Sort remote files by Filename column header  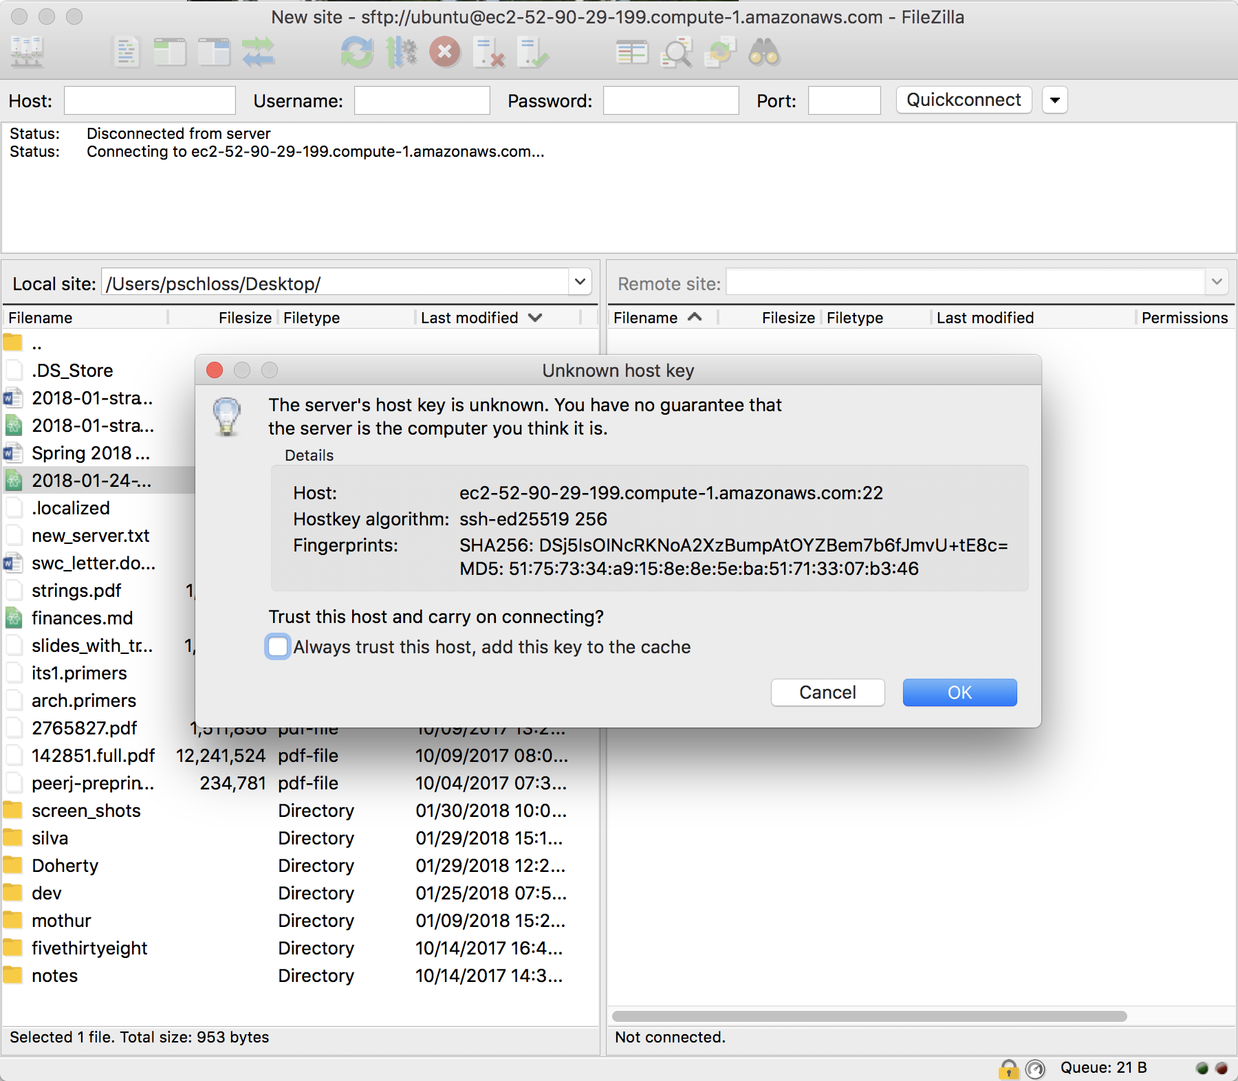[x=646, y=318]
